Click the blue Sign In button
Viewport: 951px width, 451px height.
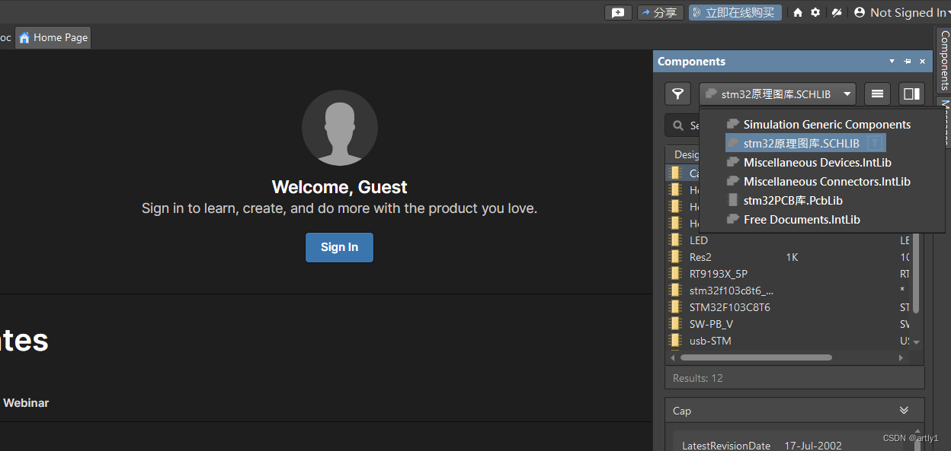(x=339, y=247)
